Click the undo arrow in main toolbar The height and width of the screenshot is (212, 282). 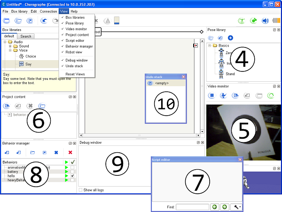[x=44, y=21]
